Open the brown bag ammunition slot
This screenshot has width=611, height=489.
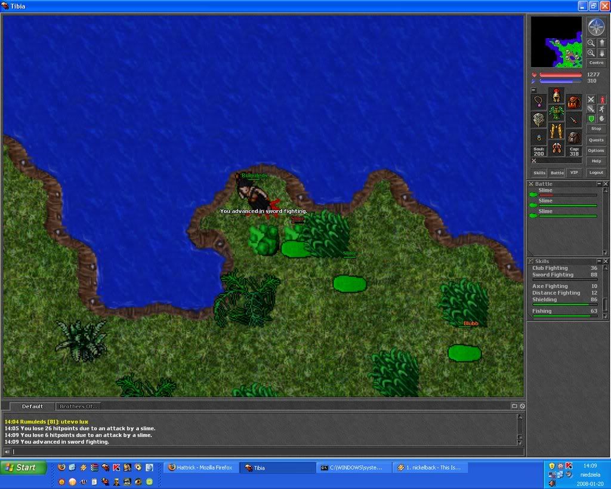tap(574, 137)
